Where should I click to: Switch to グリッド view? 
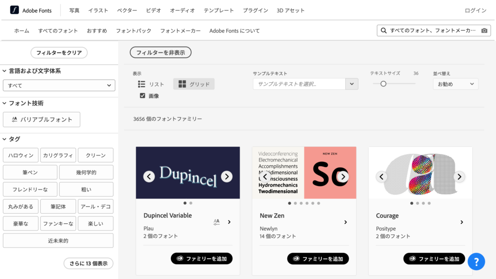(194, 83)
